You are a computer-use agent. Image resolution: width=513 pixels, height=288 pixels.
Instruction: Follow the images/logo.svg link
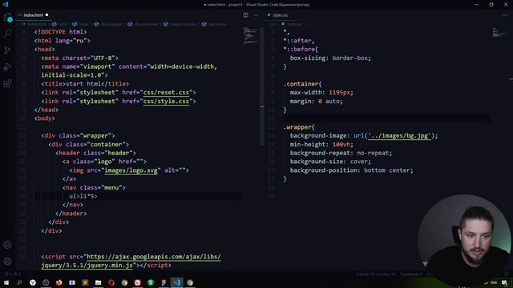click(131, 170)
